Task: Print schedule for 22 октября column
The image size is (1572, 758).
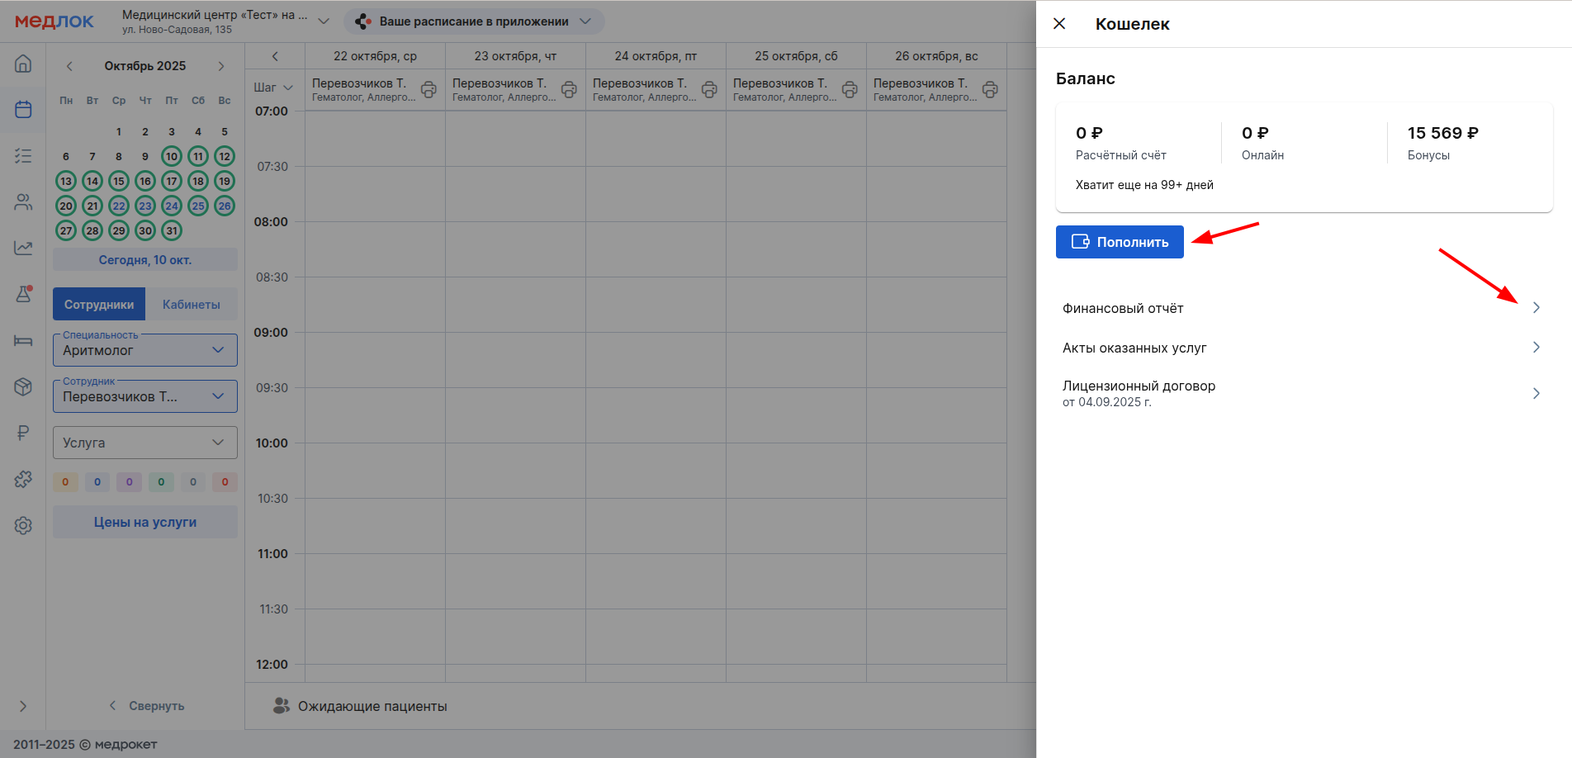Action: click(x=429, y=90)
